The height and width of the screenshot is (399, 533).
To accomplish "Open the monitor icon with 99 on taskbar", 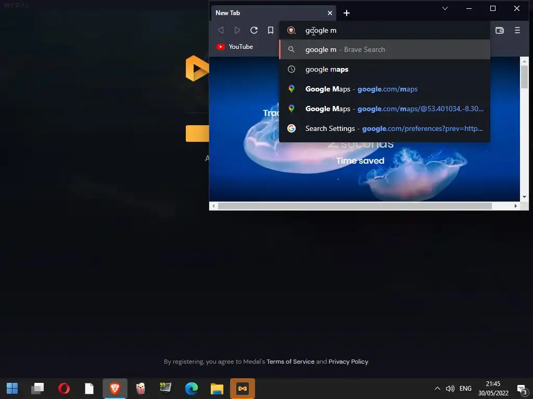I will (x=166, y=388).
